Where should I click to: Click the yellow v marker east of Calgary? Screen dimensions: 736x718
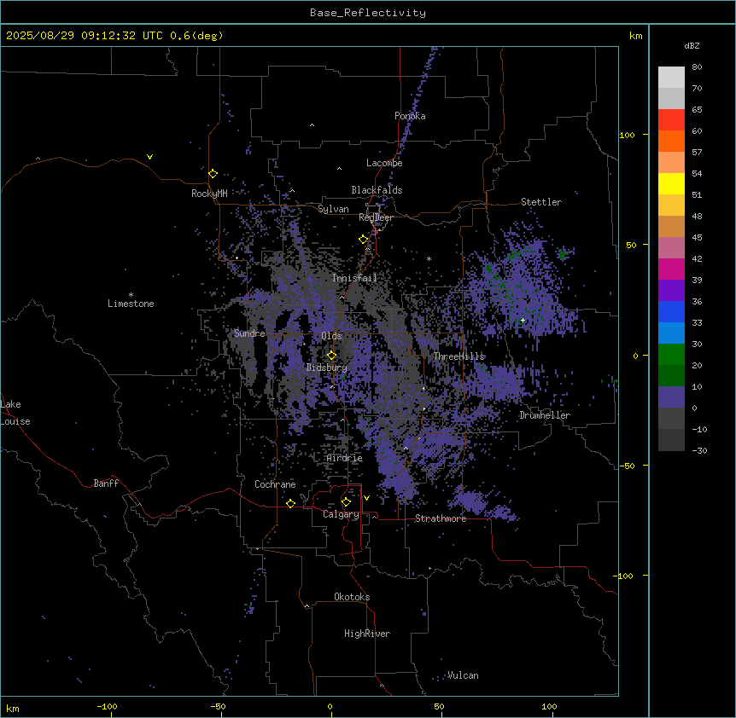click(366, 498)
